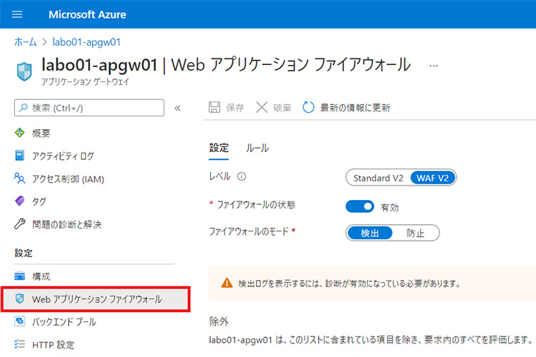This screenshot has height=357, width=536.
Task: Click the 破棄 X icon
Action: pos(262,107)
